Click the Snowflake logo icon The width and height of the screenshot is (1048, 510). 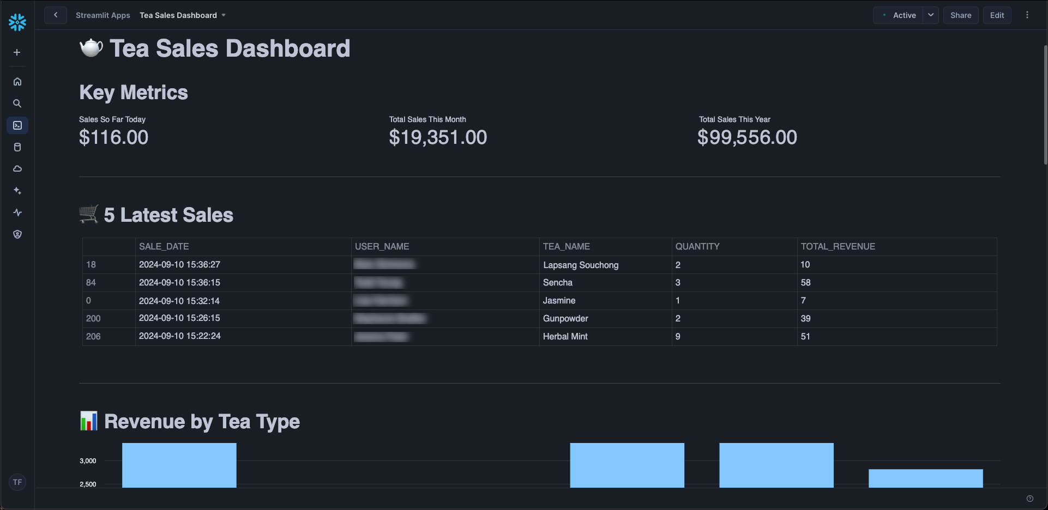17,22
